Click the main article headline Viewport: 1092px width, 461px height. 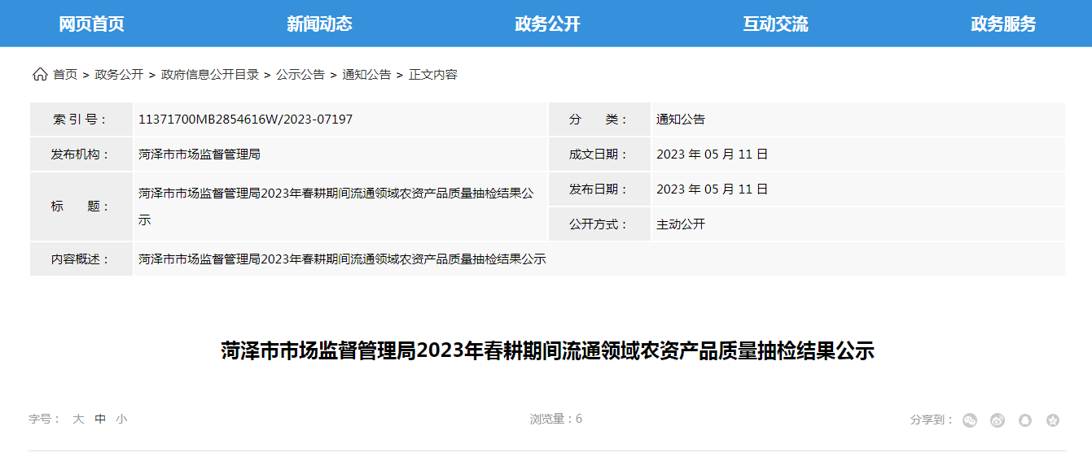(x=547, y=351)
